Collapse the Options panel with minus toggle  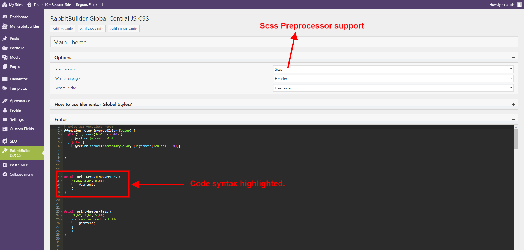[x=513, y=58]
